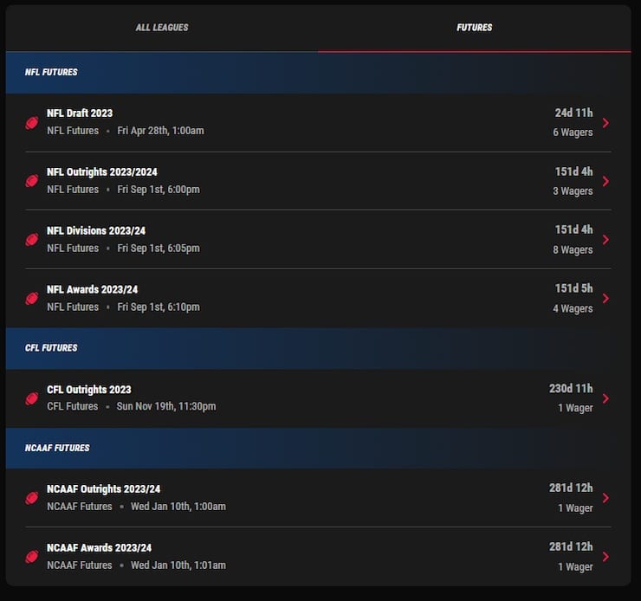Screen dimensions: 641x601
Task: Click the 24d 11h countdown
Action: pos(573,113)
